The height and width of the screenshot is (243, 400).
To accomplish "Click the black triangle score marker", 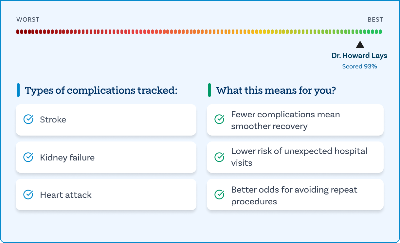I will 360,45.
